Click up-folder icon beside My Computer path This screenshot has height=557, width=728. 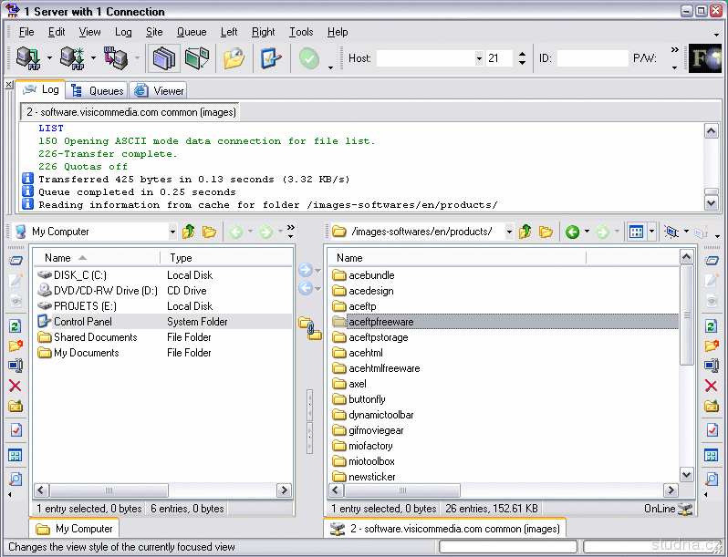pos(189,232)
